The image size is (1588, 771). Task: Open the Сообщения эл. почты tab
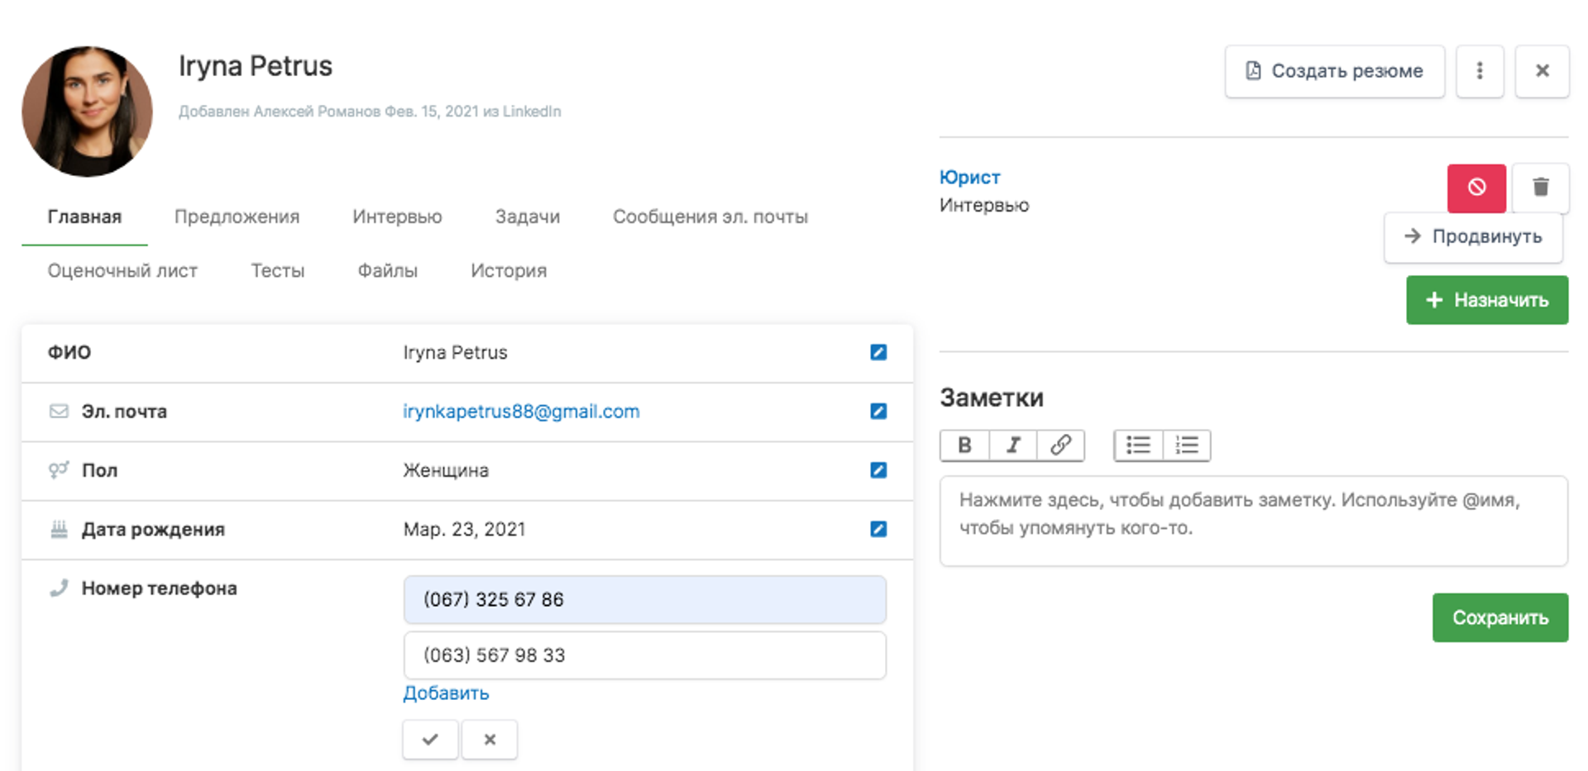[x=710, y=217]
